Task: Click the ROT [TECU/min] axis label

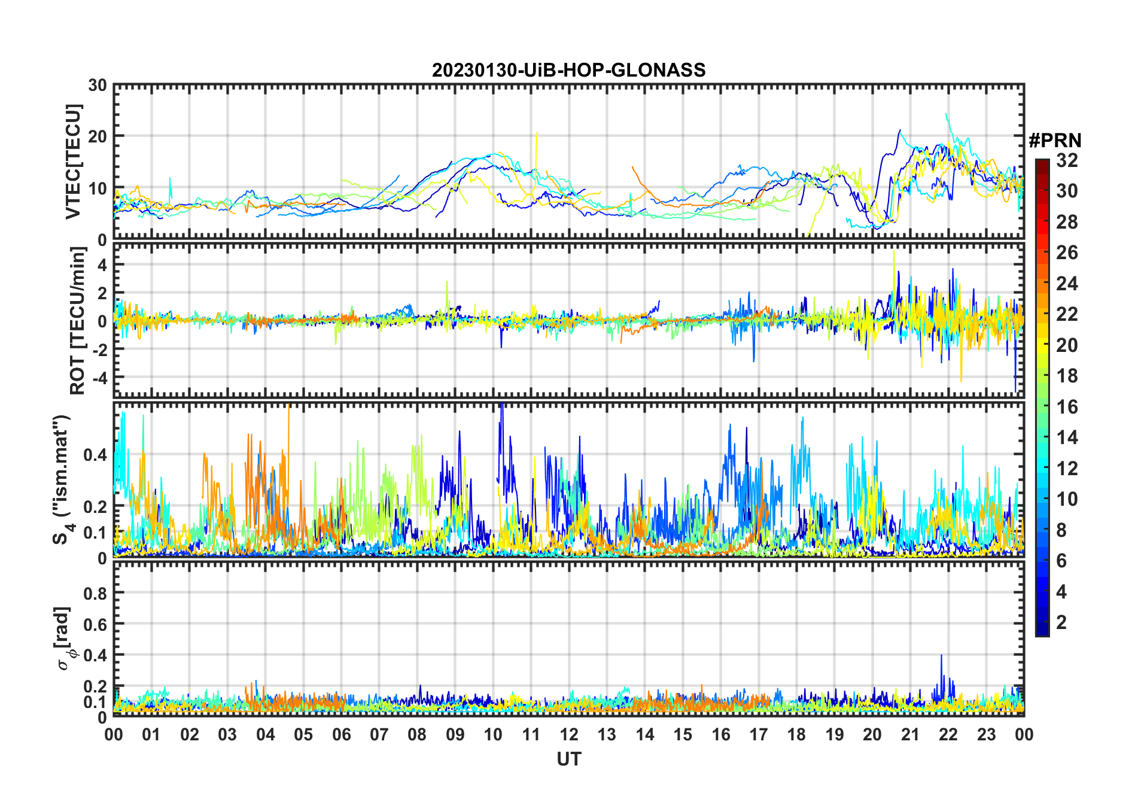Action: pos(77,320)
